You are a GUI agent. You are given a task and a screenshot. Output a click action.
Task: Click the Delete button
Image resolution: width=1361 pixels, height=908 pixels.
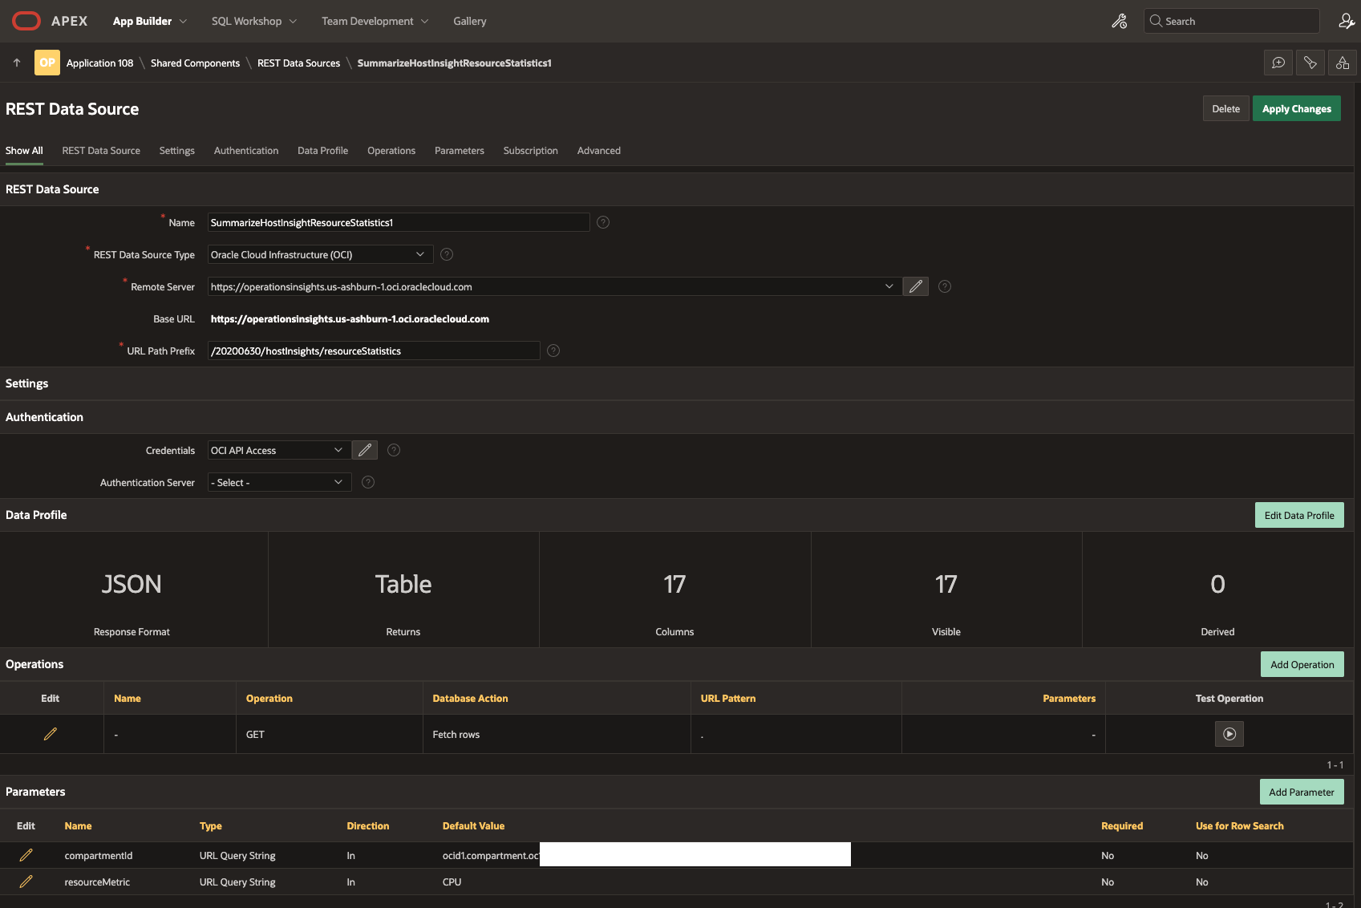pos(1225,108)
